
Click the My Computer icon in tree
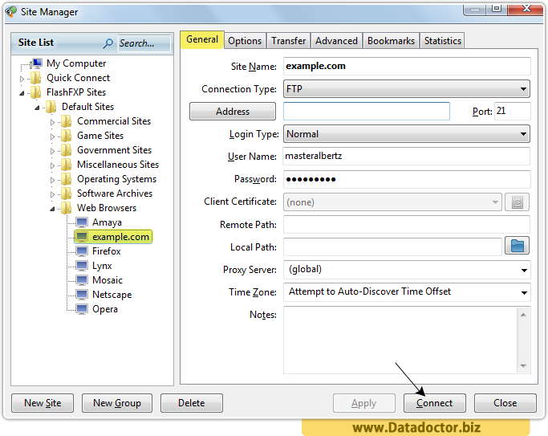click(36, 63)
